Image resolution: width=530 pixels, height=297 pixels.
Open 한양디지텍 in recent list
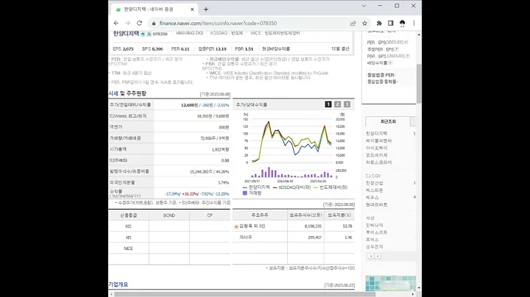pyautogui.click(x=376, y=134)
